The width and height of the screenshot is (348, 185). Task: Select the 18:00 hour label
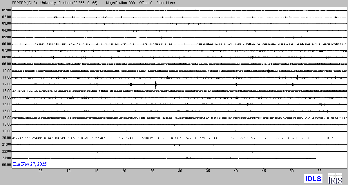pyautogui.click(x=6, y=124)
